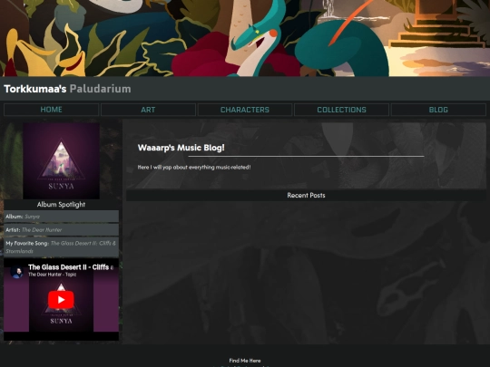Click the Recent Posts header bar
The image size is (490, 367).
[307, 196]
